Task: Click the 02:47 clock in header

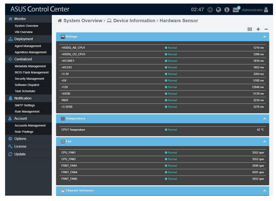Action: click(x=197, y=10)
